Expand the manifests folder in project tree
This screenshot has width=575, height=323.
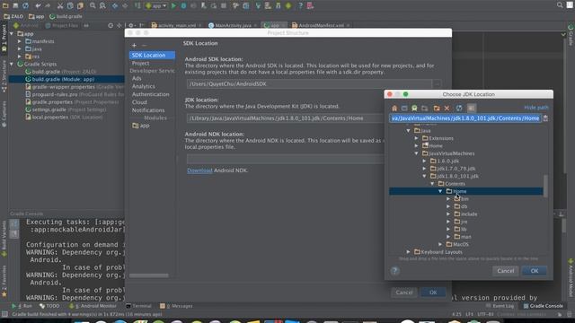(x=20, y=41)
